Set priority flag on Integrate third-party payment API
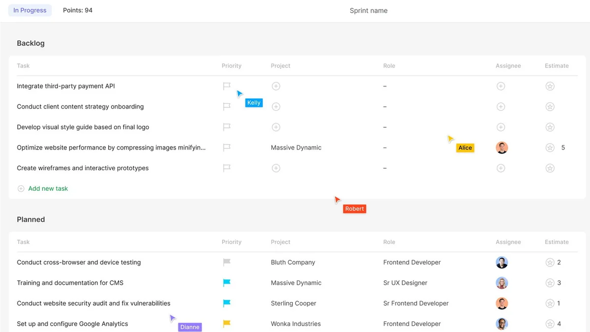The height and width of the screenshot is (332, 590). pos(227,86)
